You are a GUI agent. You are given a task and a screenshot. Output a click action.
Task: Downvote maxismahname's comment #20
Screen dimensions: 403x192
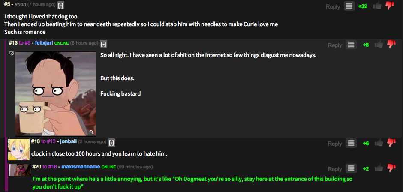click(x=391, y=168)
